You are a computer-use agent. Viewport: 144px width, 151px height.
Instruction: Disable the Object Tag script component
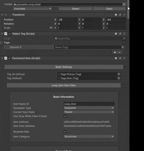(x=10, y=34)
